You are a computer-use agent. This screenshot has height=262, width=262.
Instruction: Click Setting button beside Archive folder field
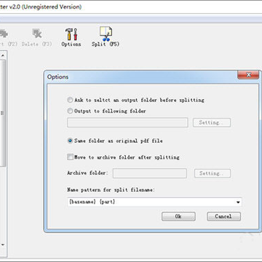click(213, 173)
